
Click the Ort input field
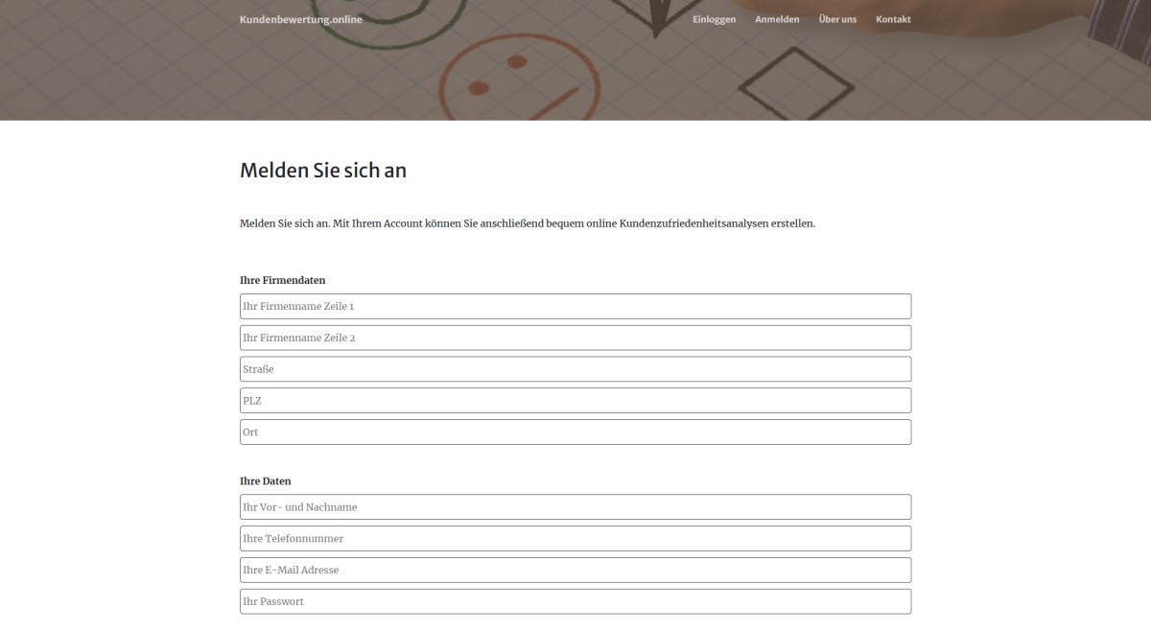[575, 432]
